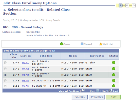Image resolution: width=136 pixels, height=100 pixels.
Task: Click the Section column header
Action: click(x=26, y=56)
